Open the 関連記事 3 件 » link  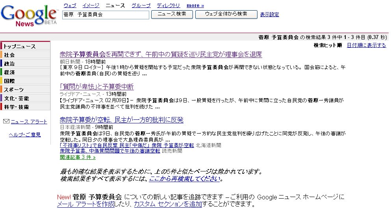78,157
